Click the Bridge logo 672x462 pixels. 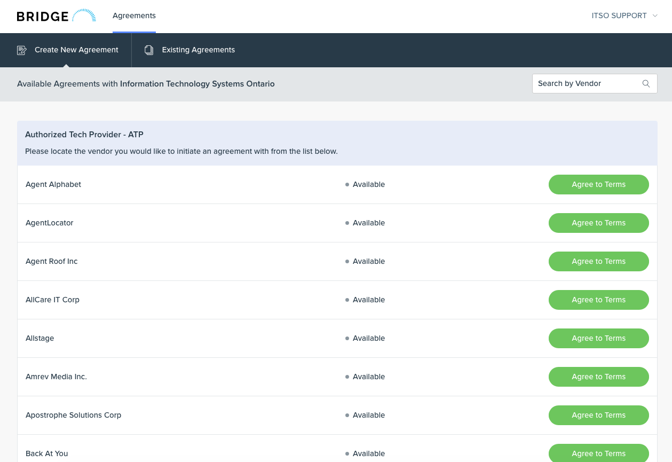56,16
